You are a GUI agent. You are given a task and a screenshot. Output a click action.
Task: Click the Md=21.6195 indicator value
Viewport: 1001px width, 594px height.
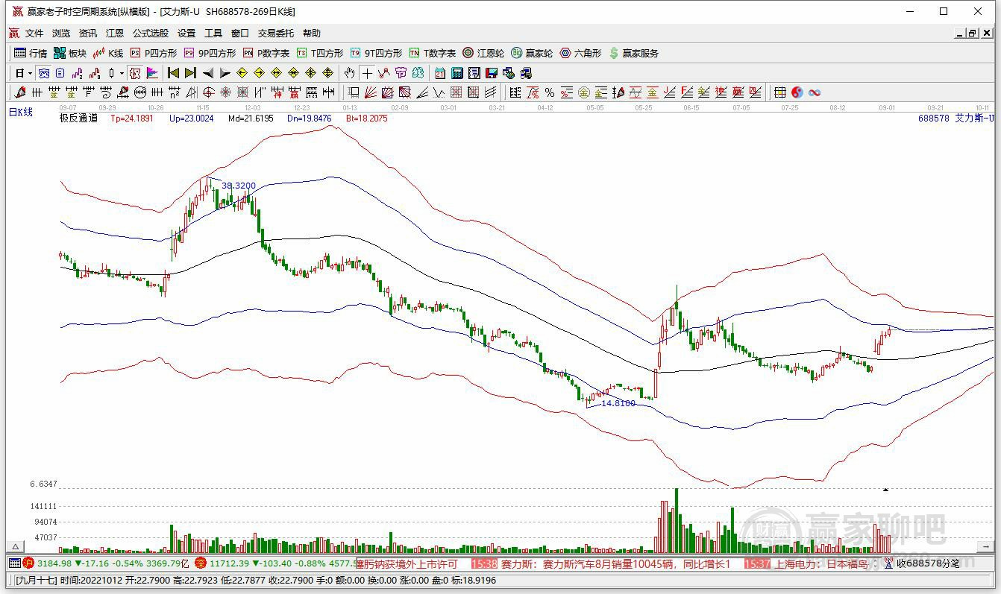tap(251, 118)
